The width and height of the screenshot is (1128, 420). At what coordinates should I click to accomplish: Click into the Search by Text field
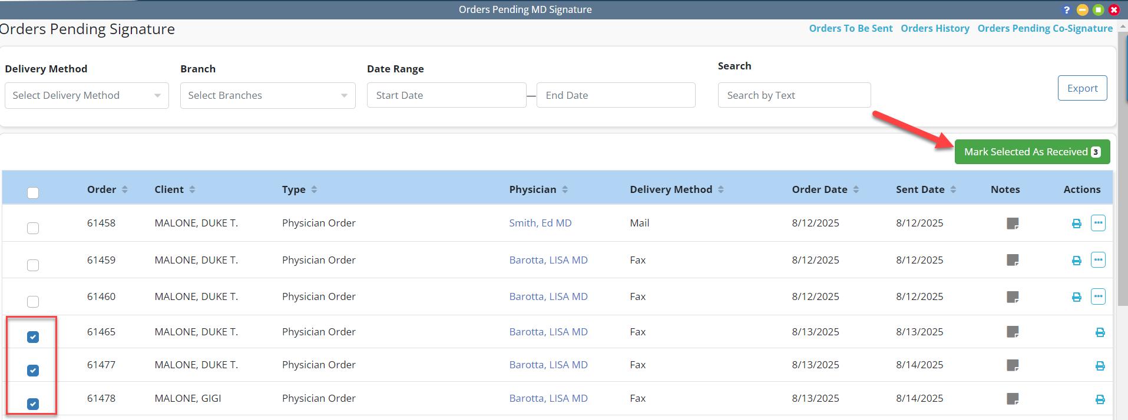coord(793,95)
